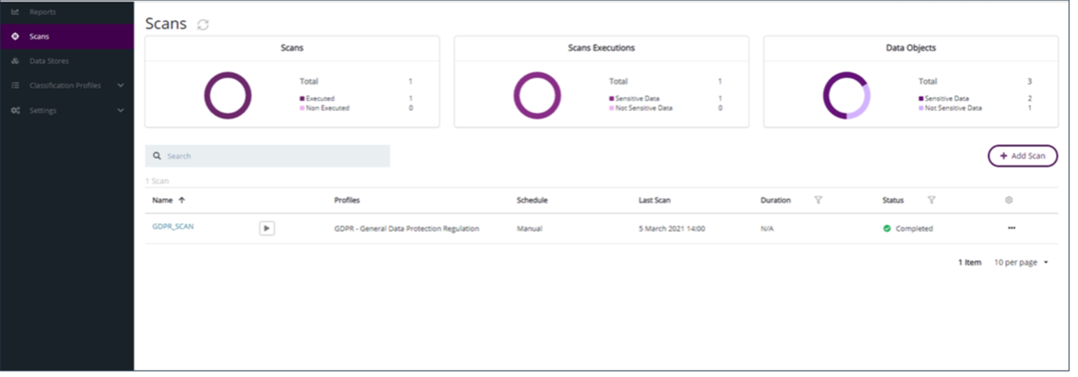
Task: Open the GDPR_SCAN link
Action: pyautogui.click(x=173, y=227)
